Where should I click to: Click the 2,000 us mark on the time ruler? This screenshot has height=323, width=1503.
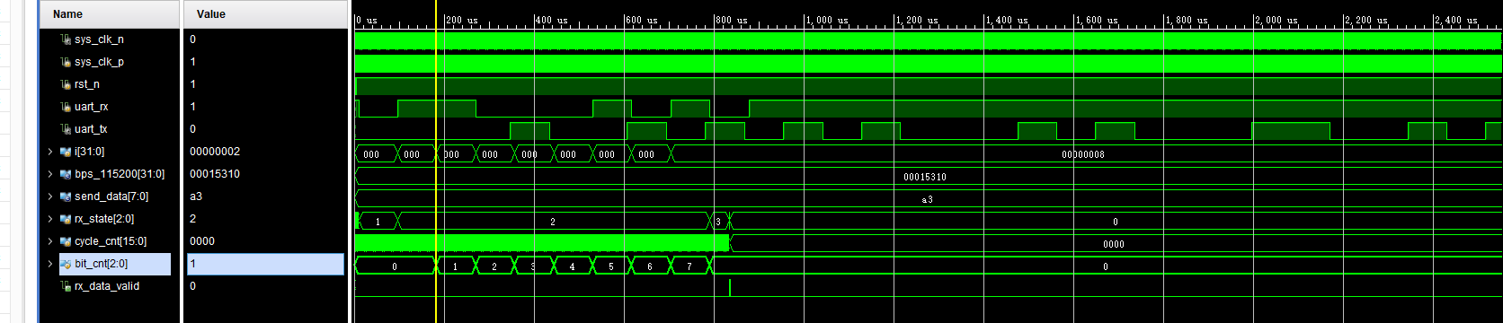pos(1276,20)
